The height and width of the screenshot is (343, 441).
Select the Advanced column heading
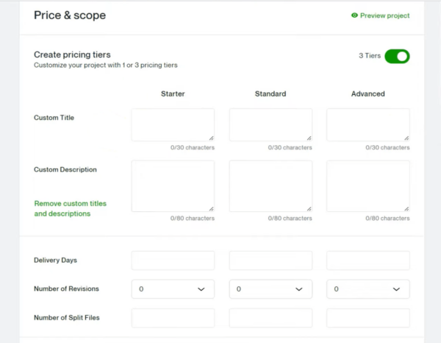[368, 93]
